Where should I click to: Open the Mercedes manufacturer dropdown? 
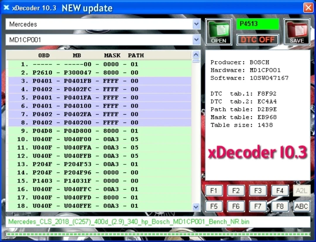tap(196, 24)
